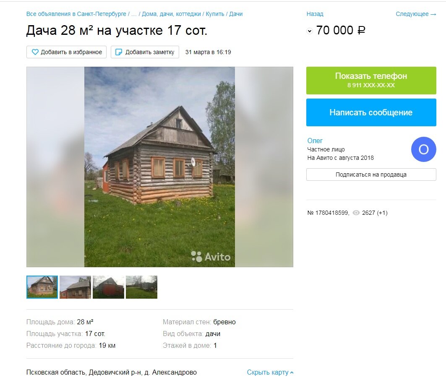Image resolution: width=446 pixels, height=383 pixels.
Task: Go back with Назад link
Action: (x=315, y=14)
